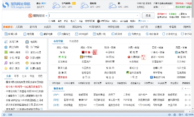Click the 娱乐 star icon in sidebar

point(6,68)
